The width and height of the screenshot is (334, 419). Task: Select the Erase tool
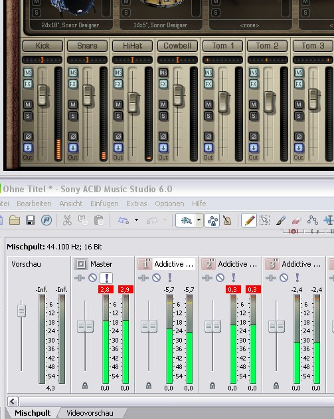tap(296, 220)
